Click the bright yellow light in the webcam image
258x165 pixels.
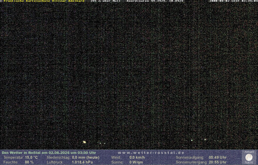click(x=84, y=142)
